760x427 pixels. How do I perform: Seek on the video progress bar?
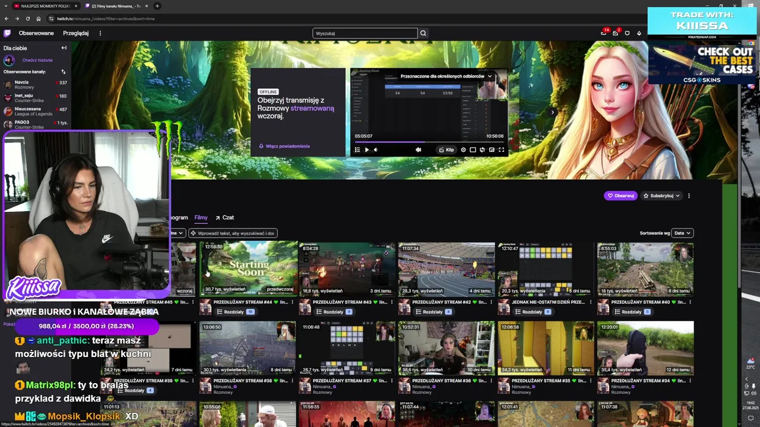pos(429,142)
